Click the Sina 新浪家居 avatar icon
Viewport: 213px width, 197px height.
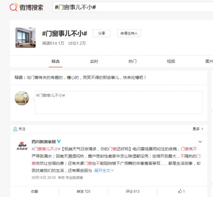point(22,146)
